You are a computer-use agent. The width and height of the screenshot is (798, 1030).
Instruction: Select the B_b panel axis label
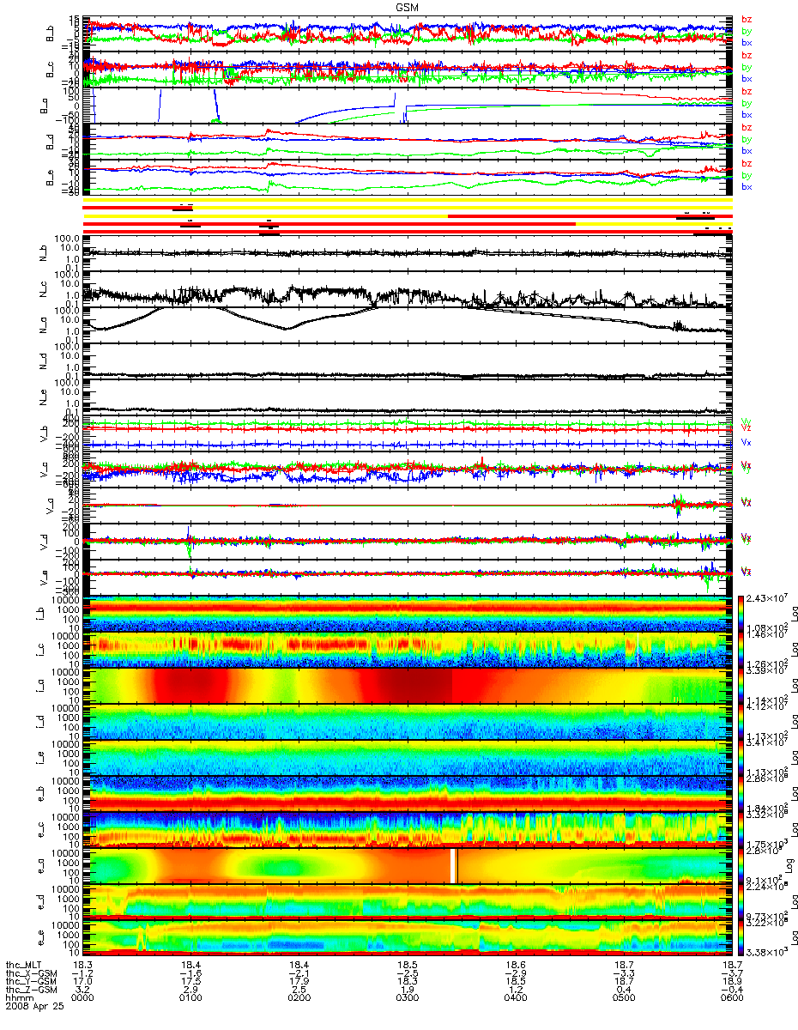51,33
